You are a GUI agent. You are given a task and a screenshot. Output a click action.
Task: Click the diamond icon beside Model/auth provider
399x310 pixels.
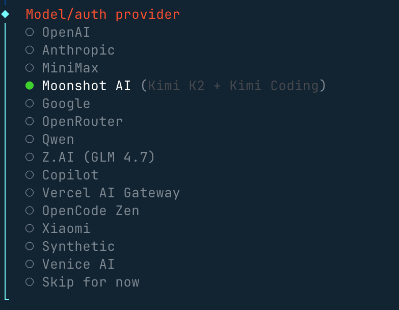[5, 14]
